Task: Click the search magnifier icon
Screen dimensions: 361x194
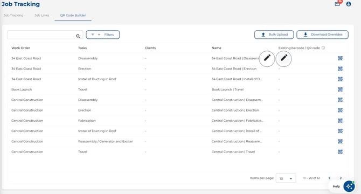Action: click(78, 36)
